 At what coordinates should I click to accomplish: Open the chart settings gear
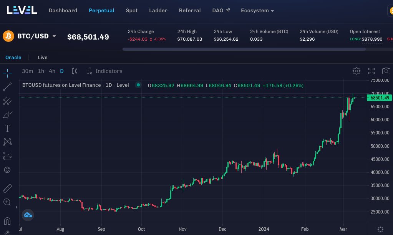(x=356, y=71)
